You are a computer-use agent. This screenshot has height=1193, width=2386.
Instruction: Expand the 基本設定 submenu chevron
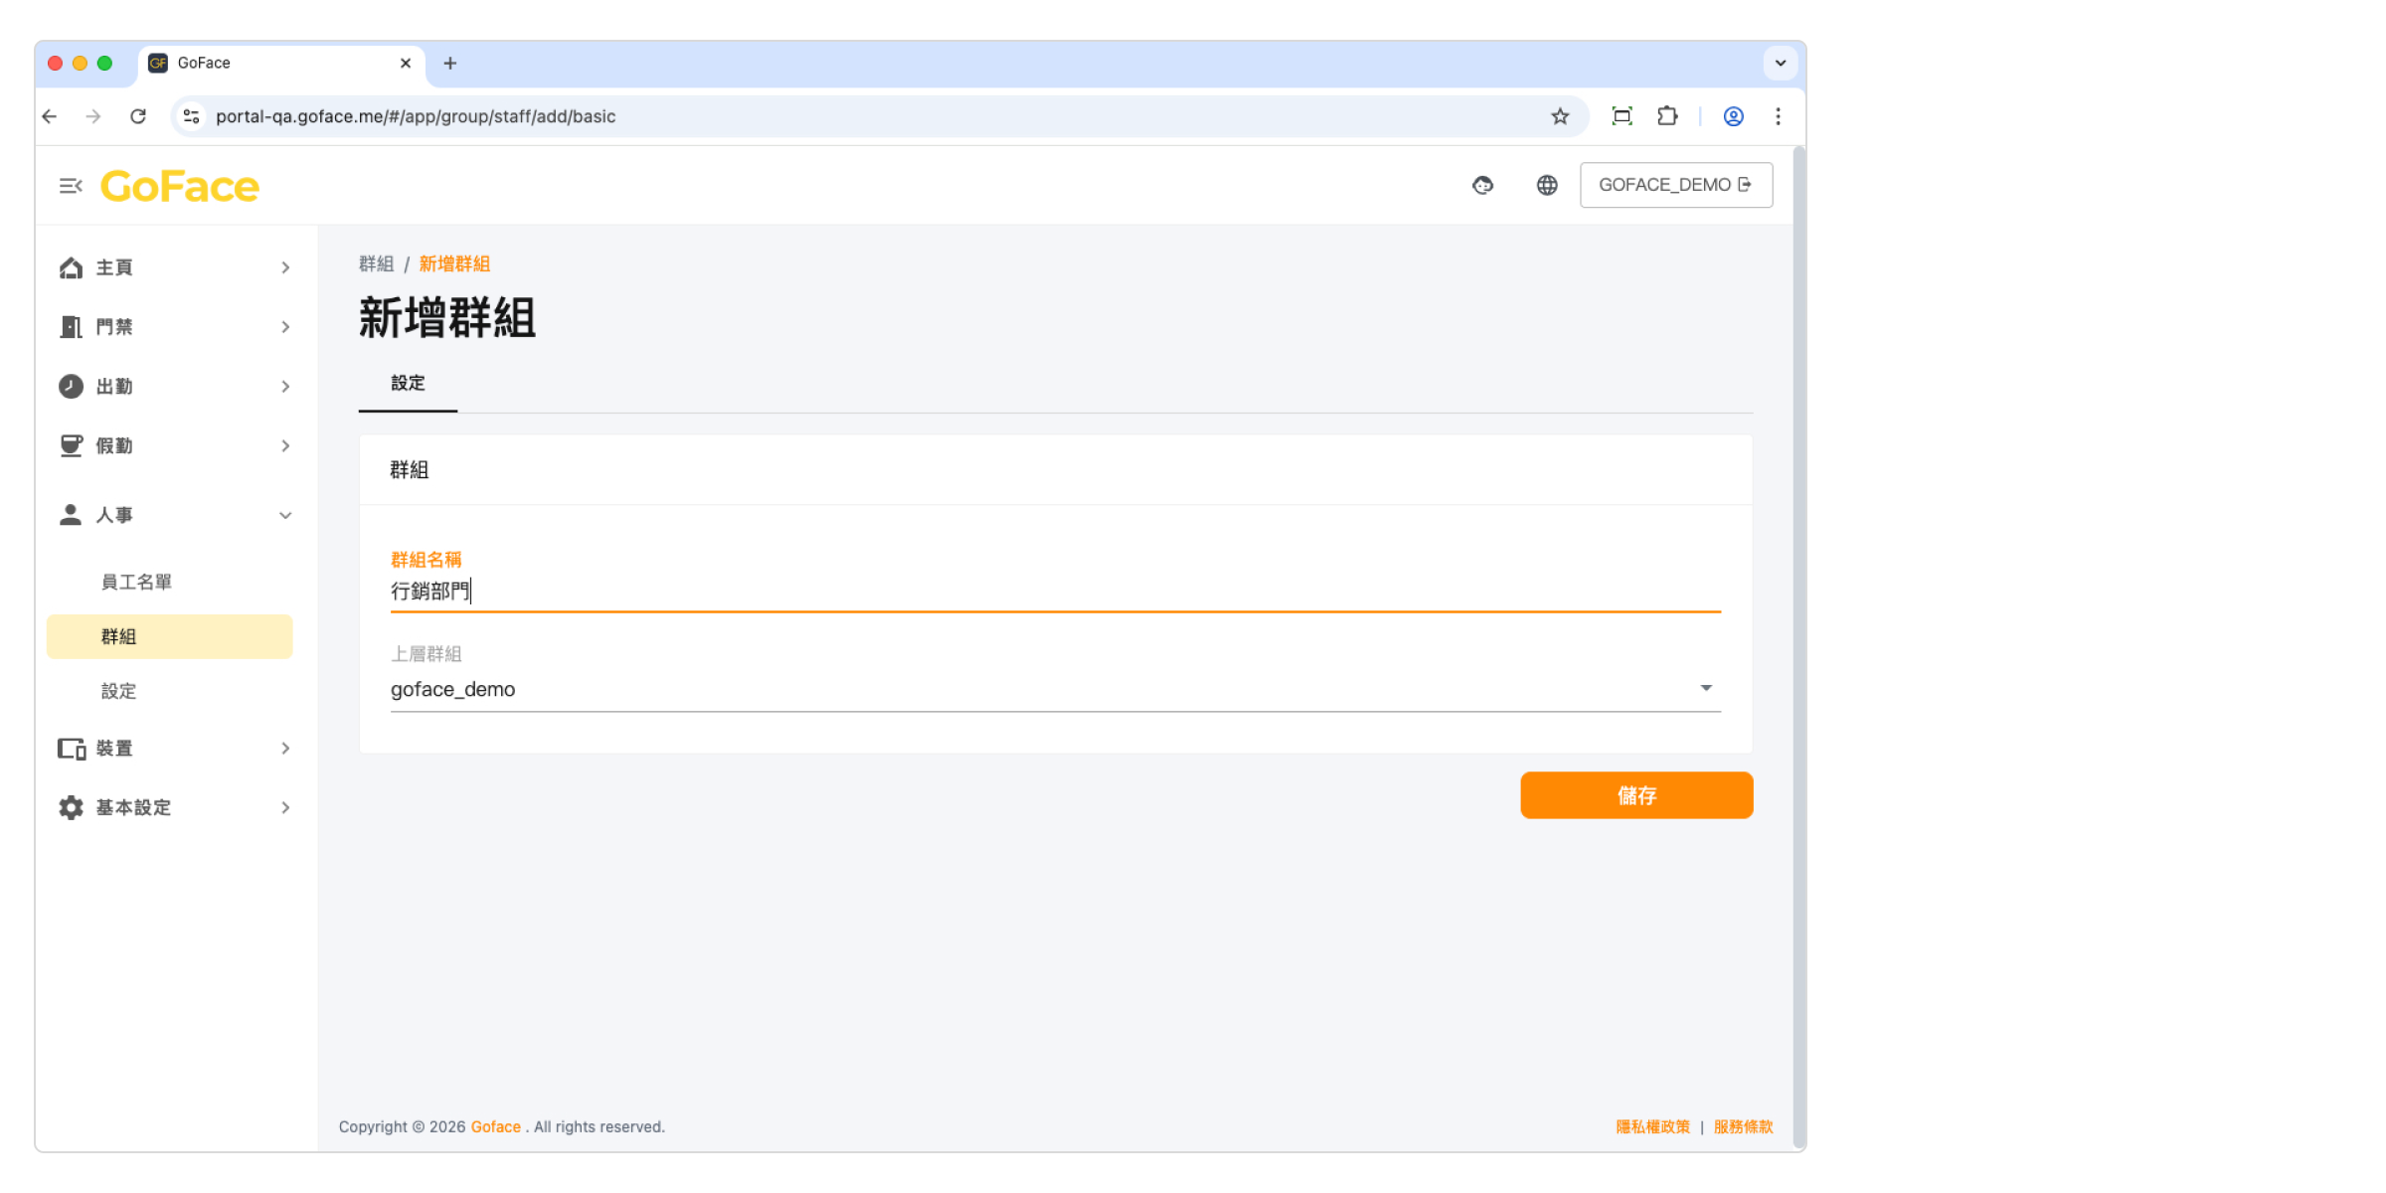pos(285,807)
